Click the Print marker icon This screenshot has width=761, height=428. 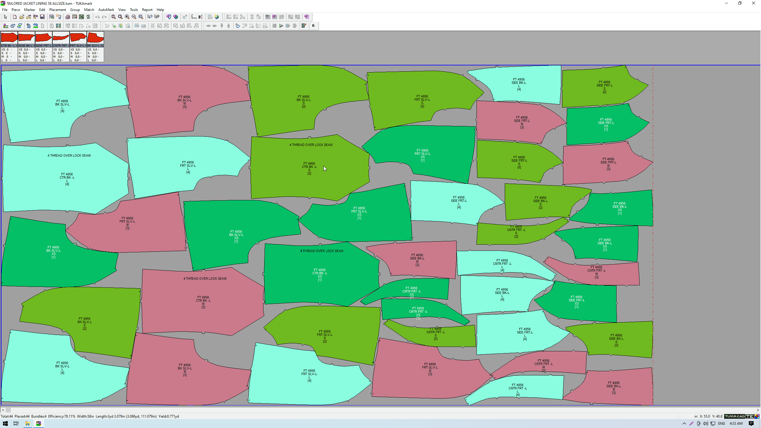pos(67,17)
